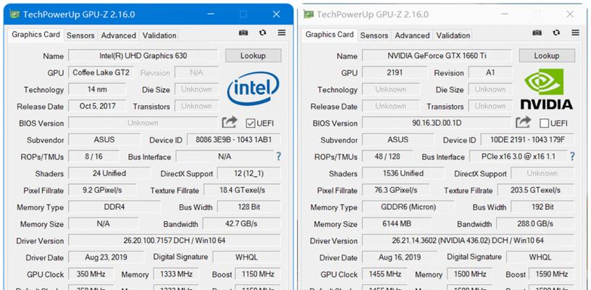Open the hamburger menu in the Intel window
Image resolution: width=591 pixels, height=290 pixels.
click(282, 33)
